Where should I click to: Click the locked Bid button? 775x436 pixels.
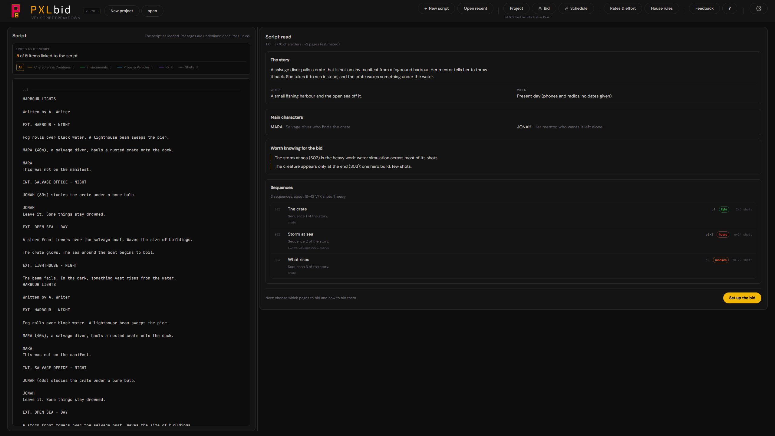click(x=544, y=8)
